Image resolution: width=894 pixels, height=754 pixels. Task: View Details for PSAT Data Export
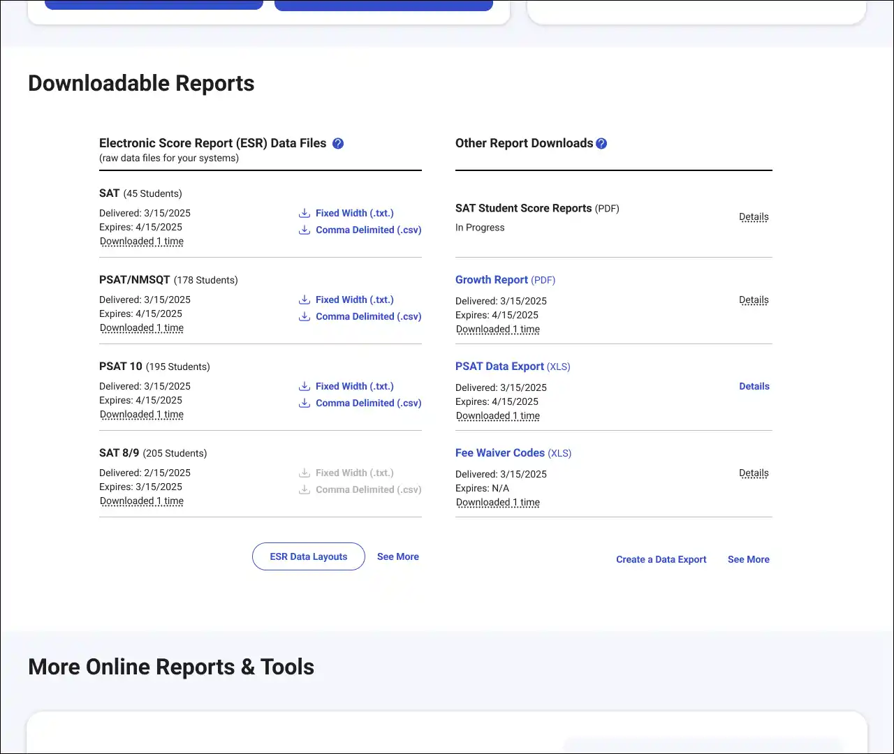pyautogui.click(x=754, y=386)
